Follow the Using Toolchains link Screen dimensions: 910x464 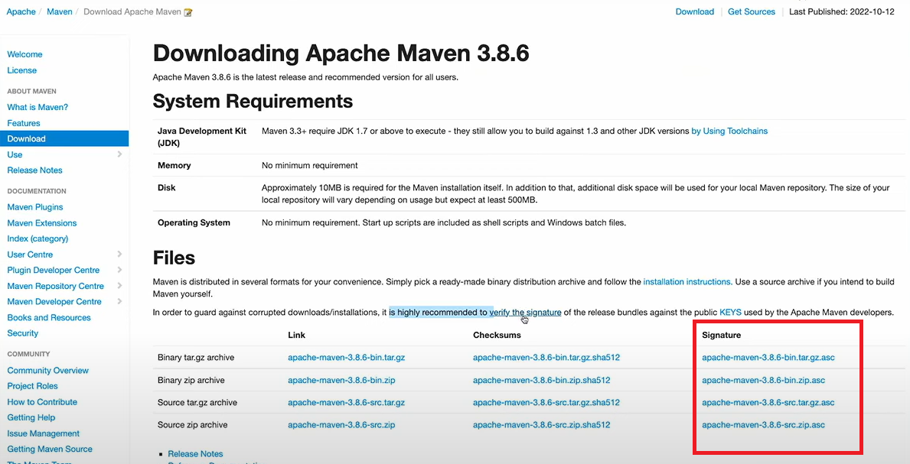coord(729,131)
